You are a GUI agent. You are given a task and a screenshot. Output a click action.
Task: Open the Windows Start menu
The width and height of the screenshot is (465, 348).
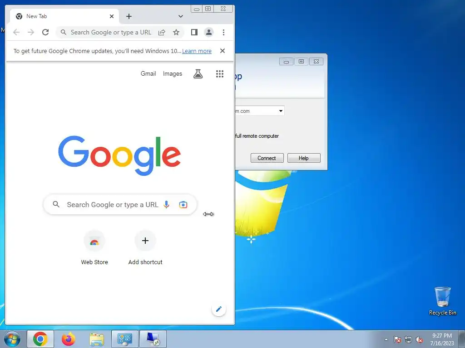point(12,339)
